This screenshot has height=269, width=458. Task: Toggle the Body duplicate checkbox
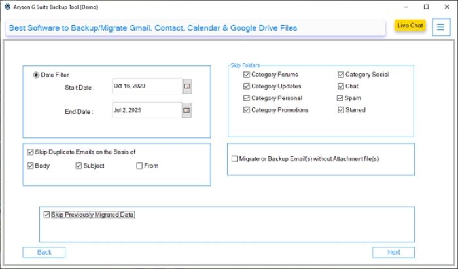(30, 166)
